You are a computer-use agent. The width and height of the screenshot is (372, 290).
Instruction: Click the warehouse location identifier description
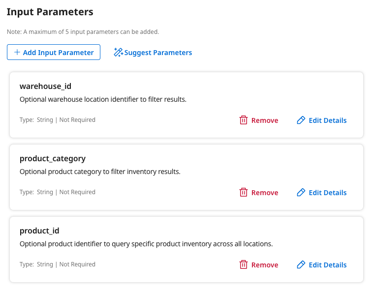coord(103,99)
